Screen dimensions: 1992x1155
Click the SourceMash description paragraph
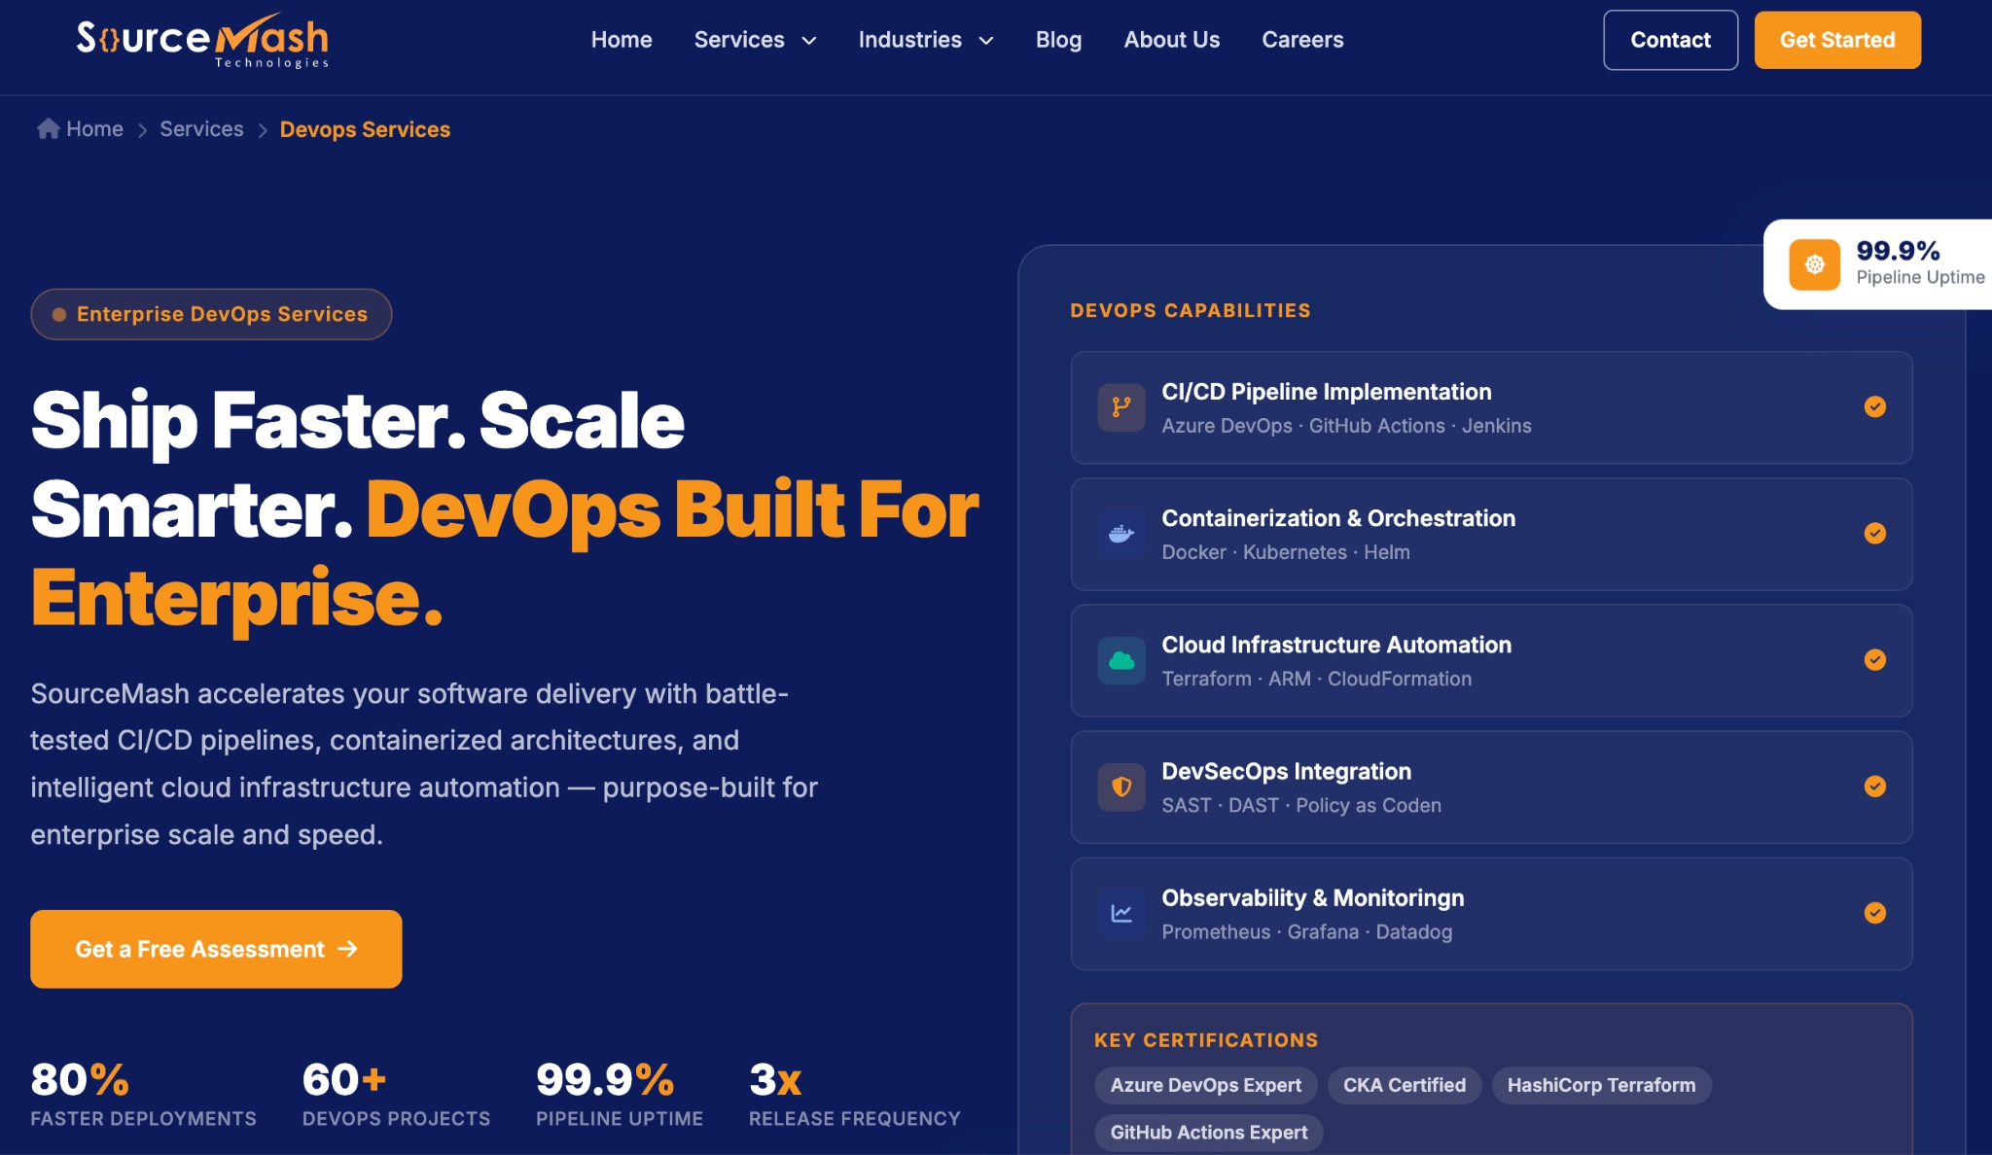click(x=424, y=764)
